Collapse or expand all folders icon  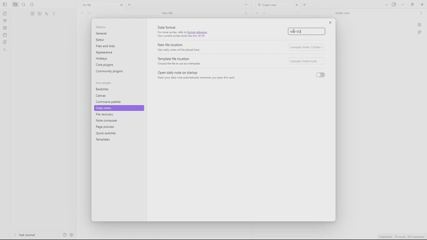[54, 14]
